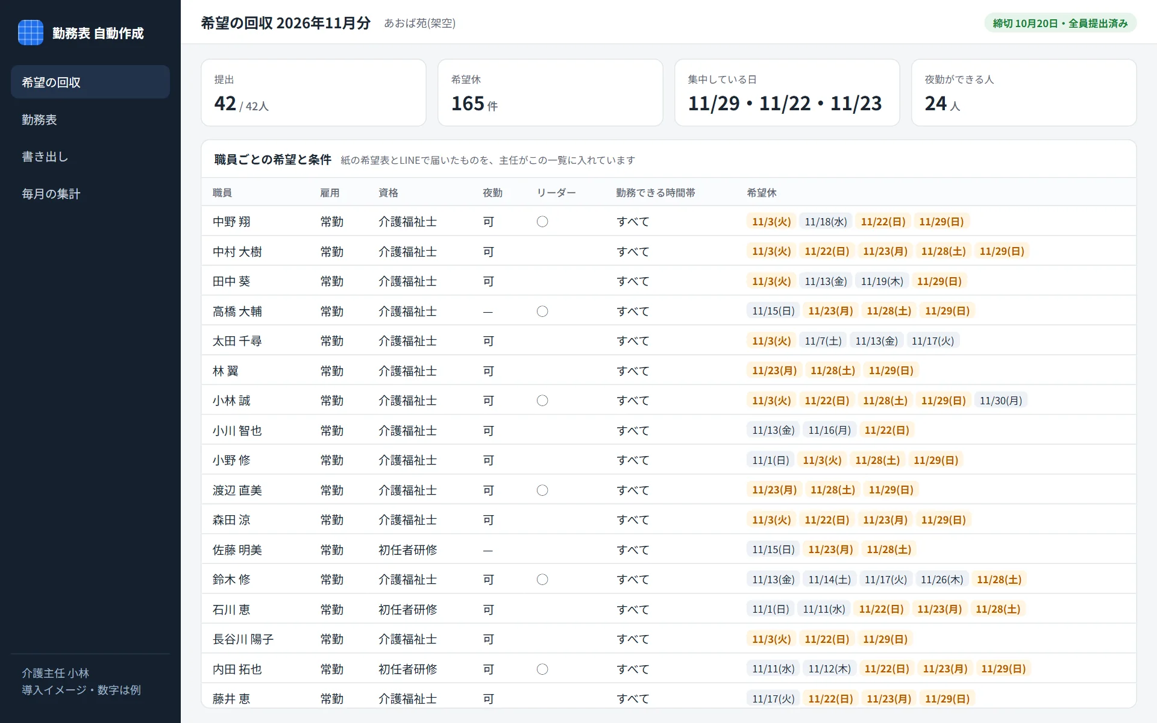Click the blue grid app logo icon
The height and width of the screenshot is (723, 1157).
click(31, 33)
